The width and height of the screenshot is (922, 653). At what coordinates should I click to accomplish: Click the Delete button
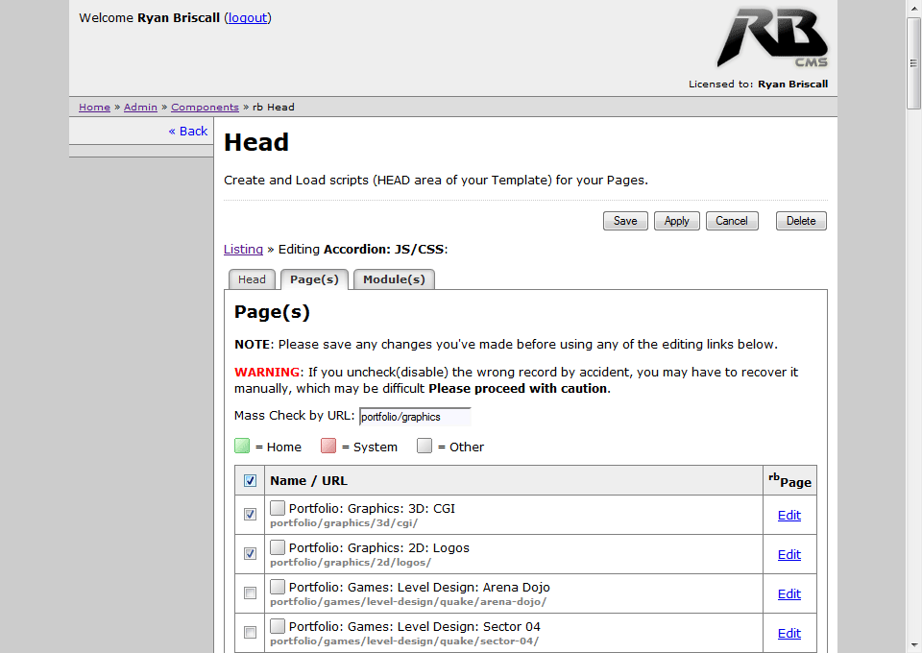(800, 221)
